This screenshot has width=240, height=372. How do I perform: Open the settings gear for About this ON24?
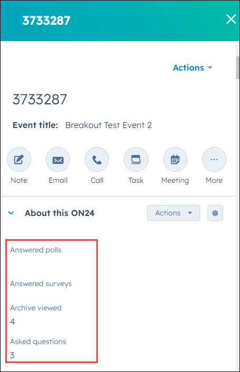215,213
